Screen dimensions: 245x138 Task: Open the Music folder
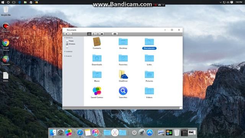[x=97, y=74]
